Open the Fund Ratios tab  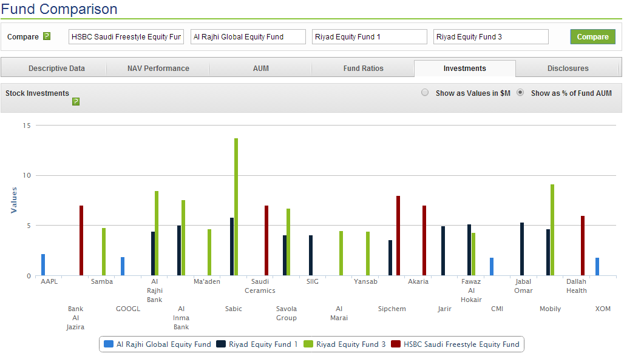(x=364, y=69)
